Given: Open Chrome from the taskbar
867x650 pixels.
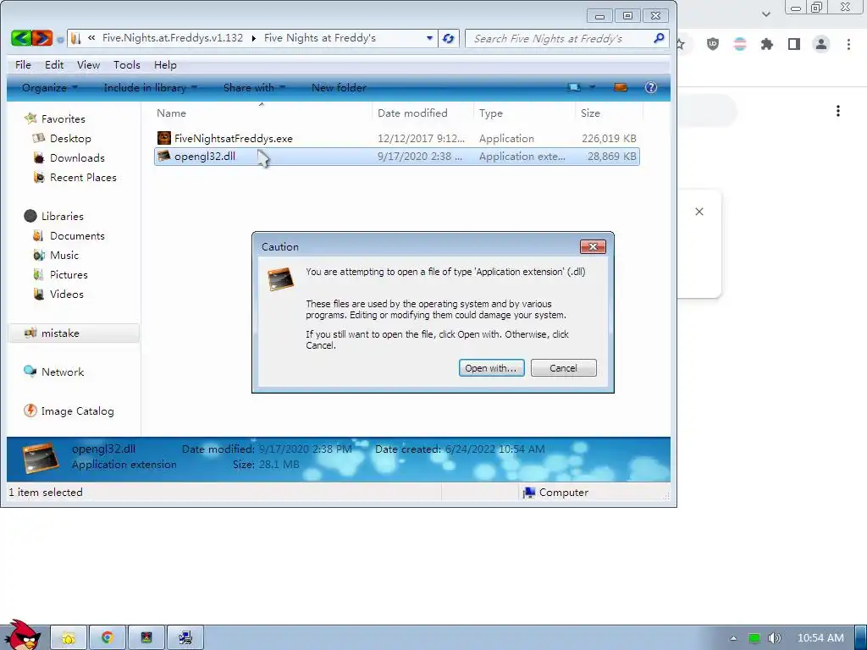Looking at the screenshot, I should [x=108, y=638].
